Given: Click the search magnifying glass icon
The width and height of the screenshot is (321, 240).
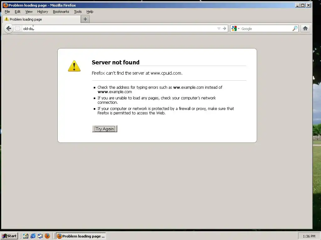Looking at the screenshot, I should tap(295, 28).
